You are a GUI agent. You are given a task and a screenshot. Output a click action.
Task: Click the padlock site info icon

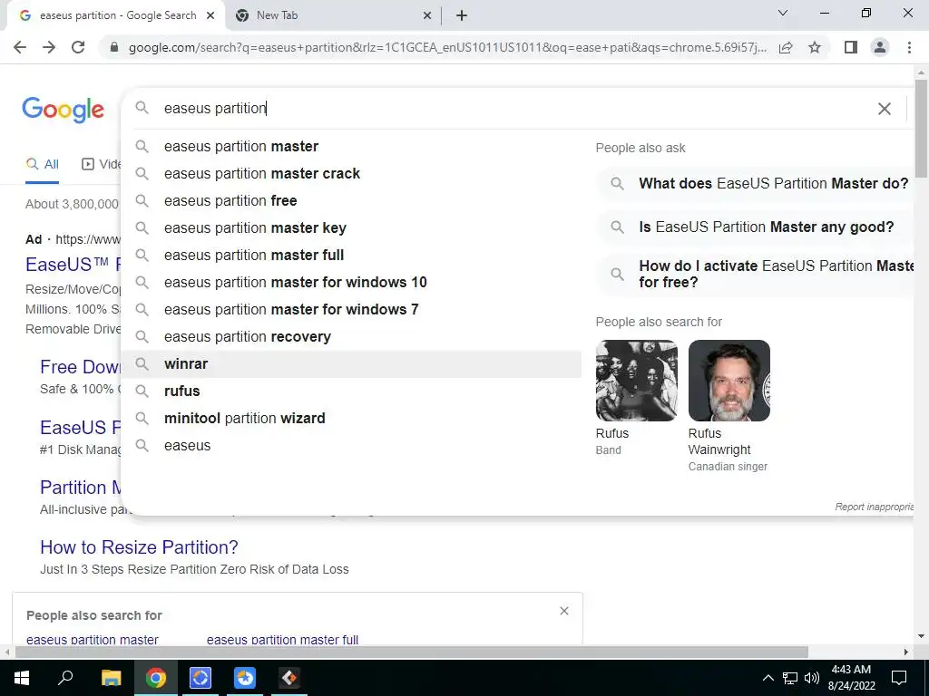(x=114, y=47)
